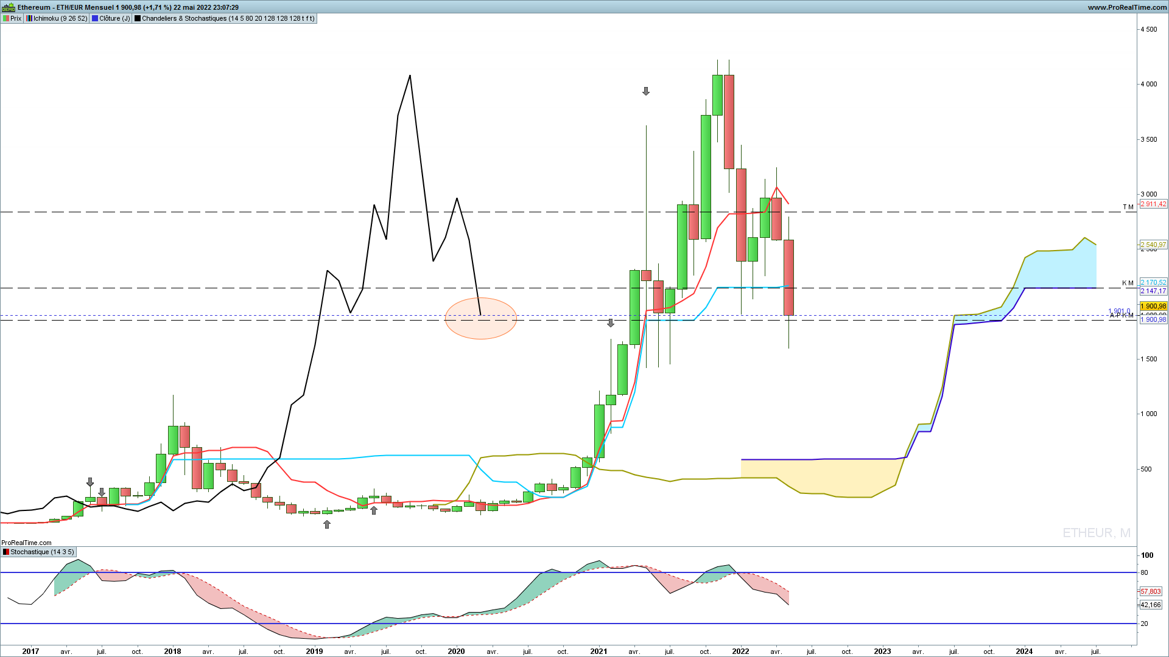Click the olive 2 540,97 price label
The height and width of the screenshot is (657, 1169).
[1153, 245]
